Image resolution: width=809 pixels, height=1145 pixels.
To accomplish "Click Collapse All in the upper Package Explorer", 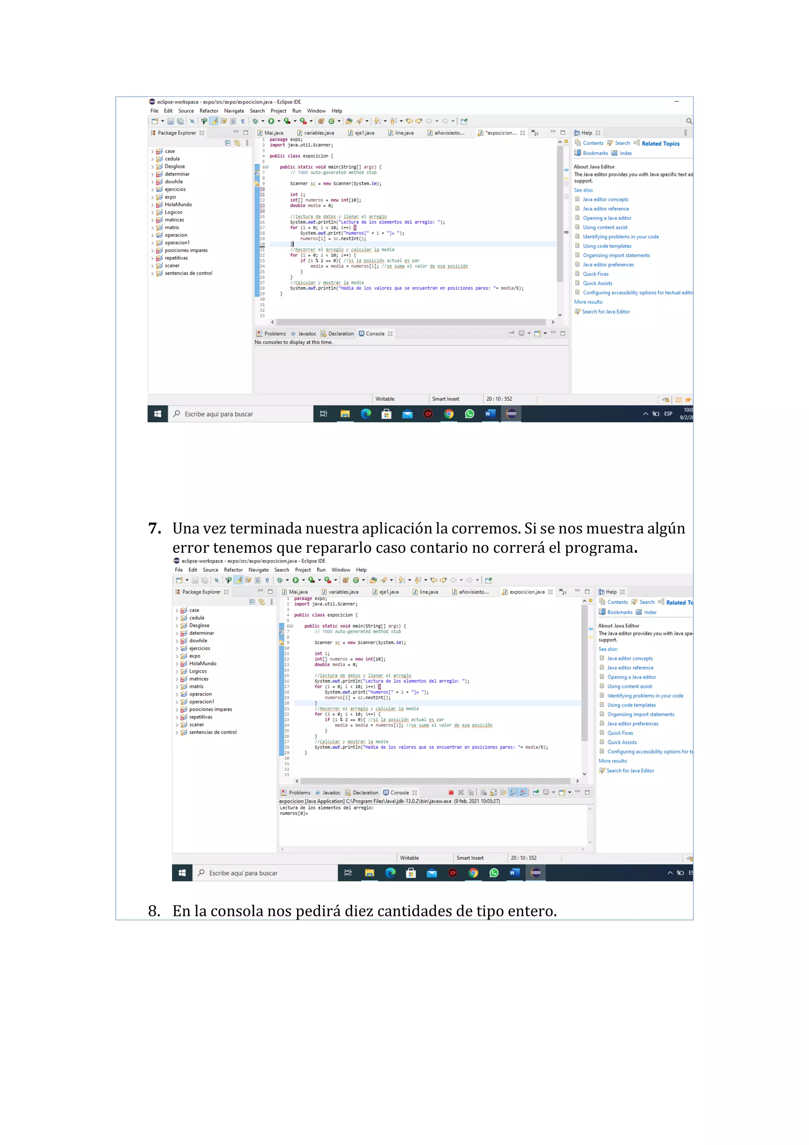I will click(x=228, y=143).
